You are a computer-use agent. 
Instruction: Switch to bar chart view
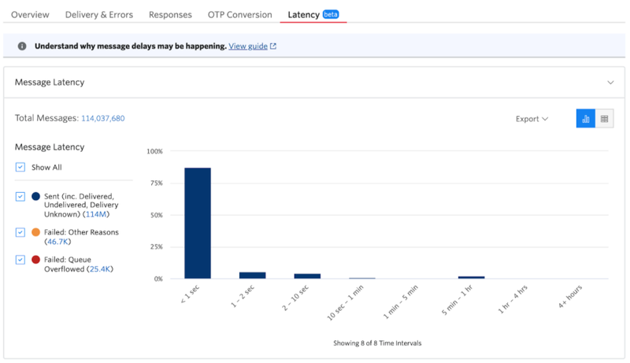(585, 118)
